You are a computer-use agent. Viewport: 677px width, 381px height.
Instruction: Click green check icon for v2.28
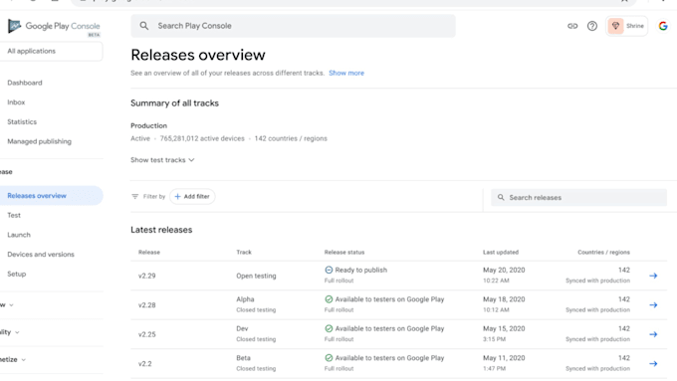click(x=329, y=299)
